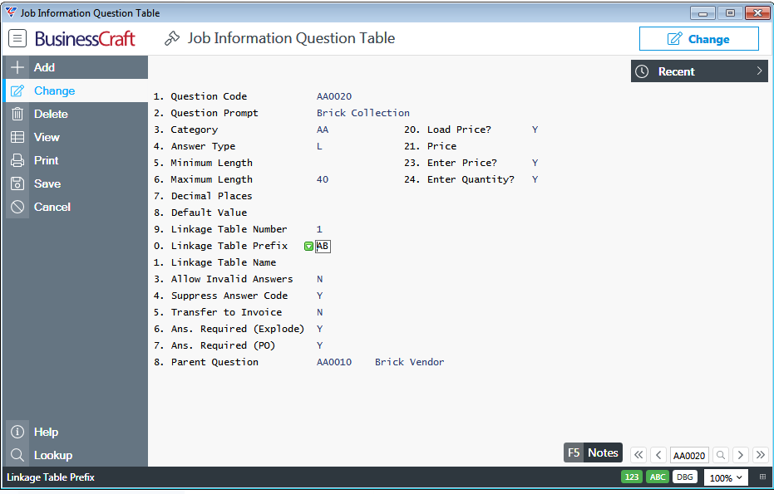Click the Change button at top right
774x494 pixels.
tap(698, 38)
